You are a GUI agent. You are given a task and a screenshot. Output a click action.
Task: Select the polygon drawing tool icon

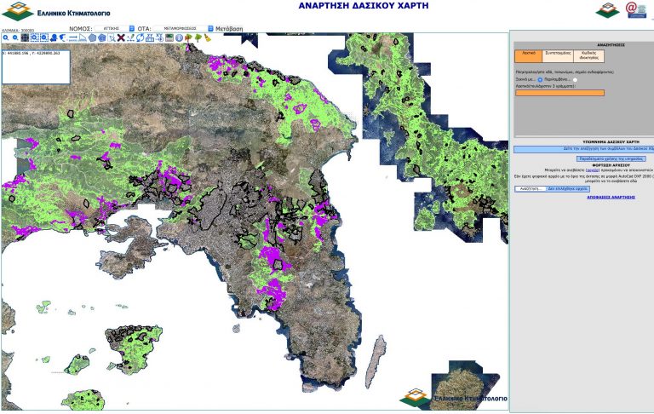click(92, 37)
